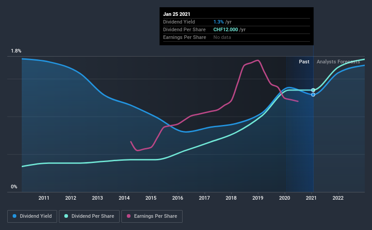Click the 1.8% y-axis label
The width and height of the screenshot is (372, 230).
16,51
